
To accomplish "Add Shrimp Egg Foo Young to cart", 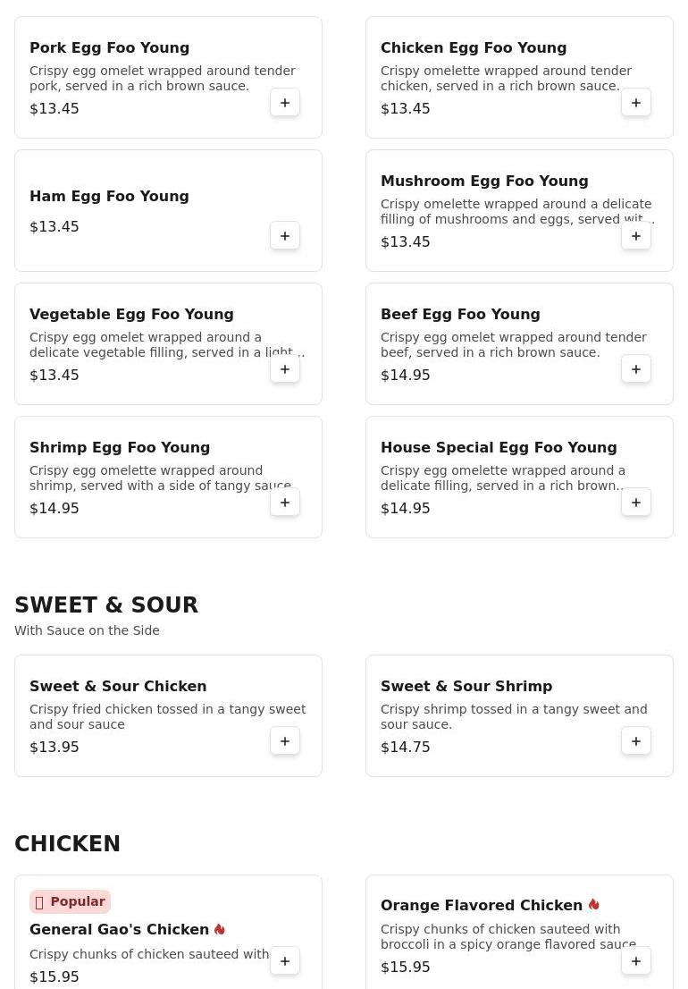I will click(x=285, y=503).
